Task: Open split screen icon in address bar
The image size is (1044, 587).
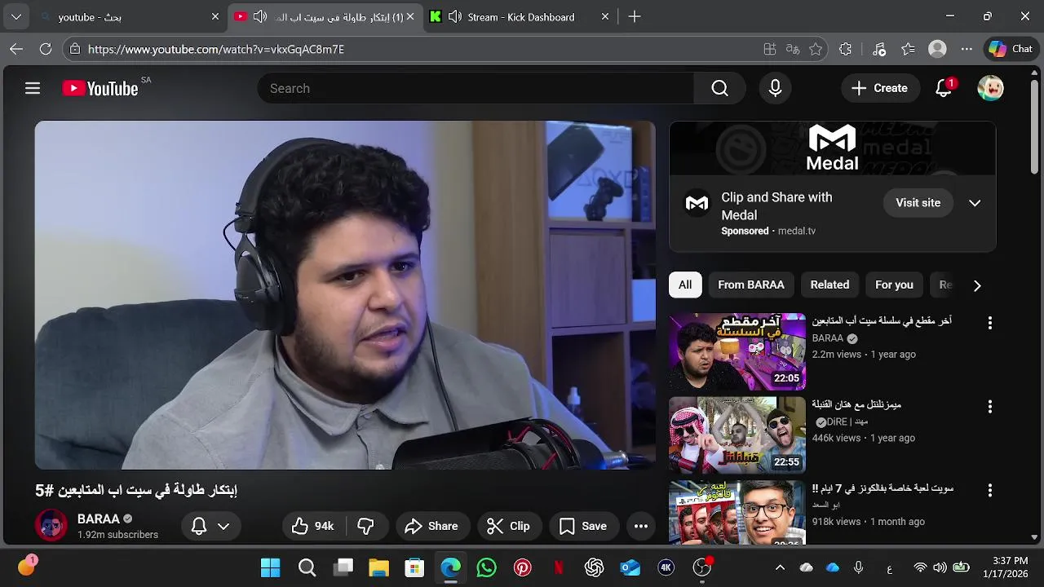Action: pos(769,49)
